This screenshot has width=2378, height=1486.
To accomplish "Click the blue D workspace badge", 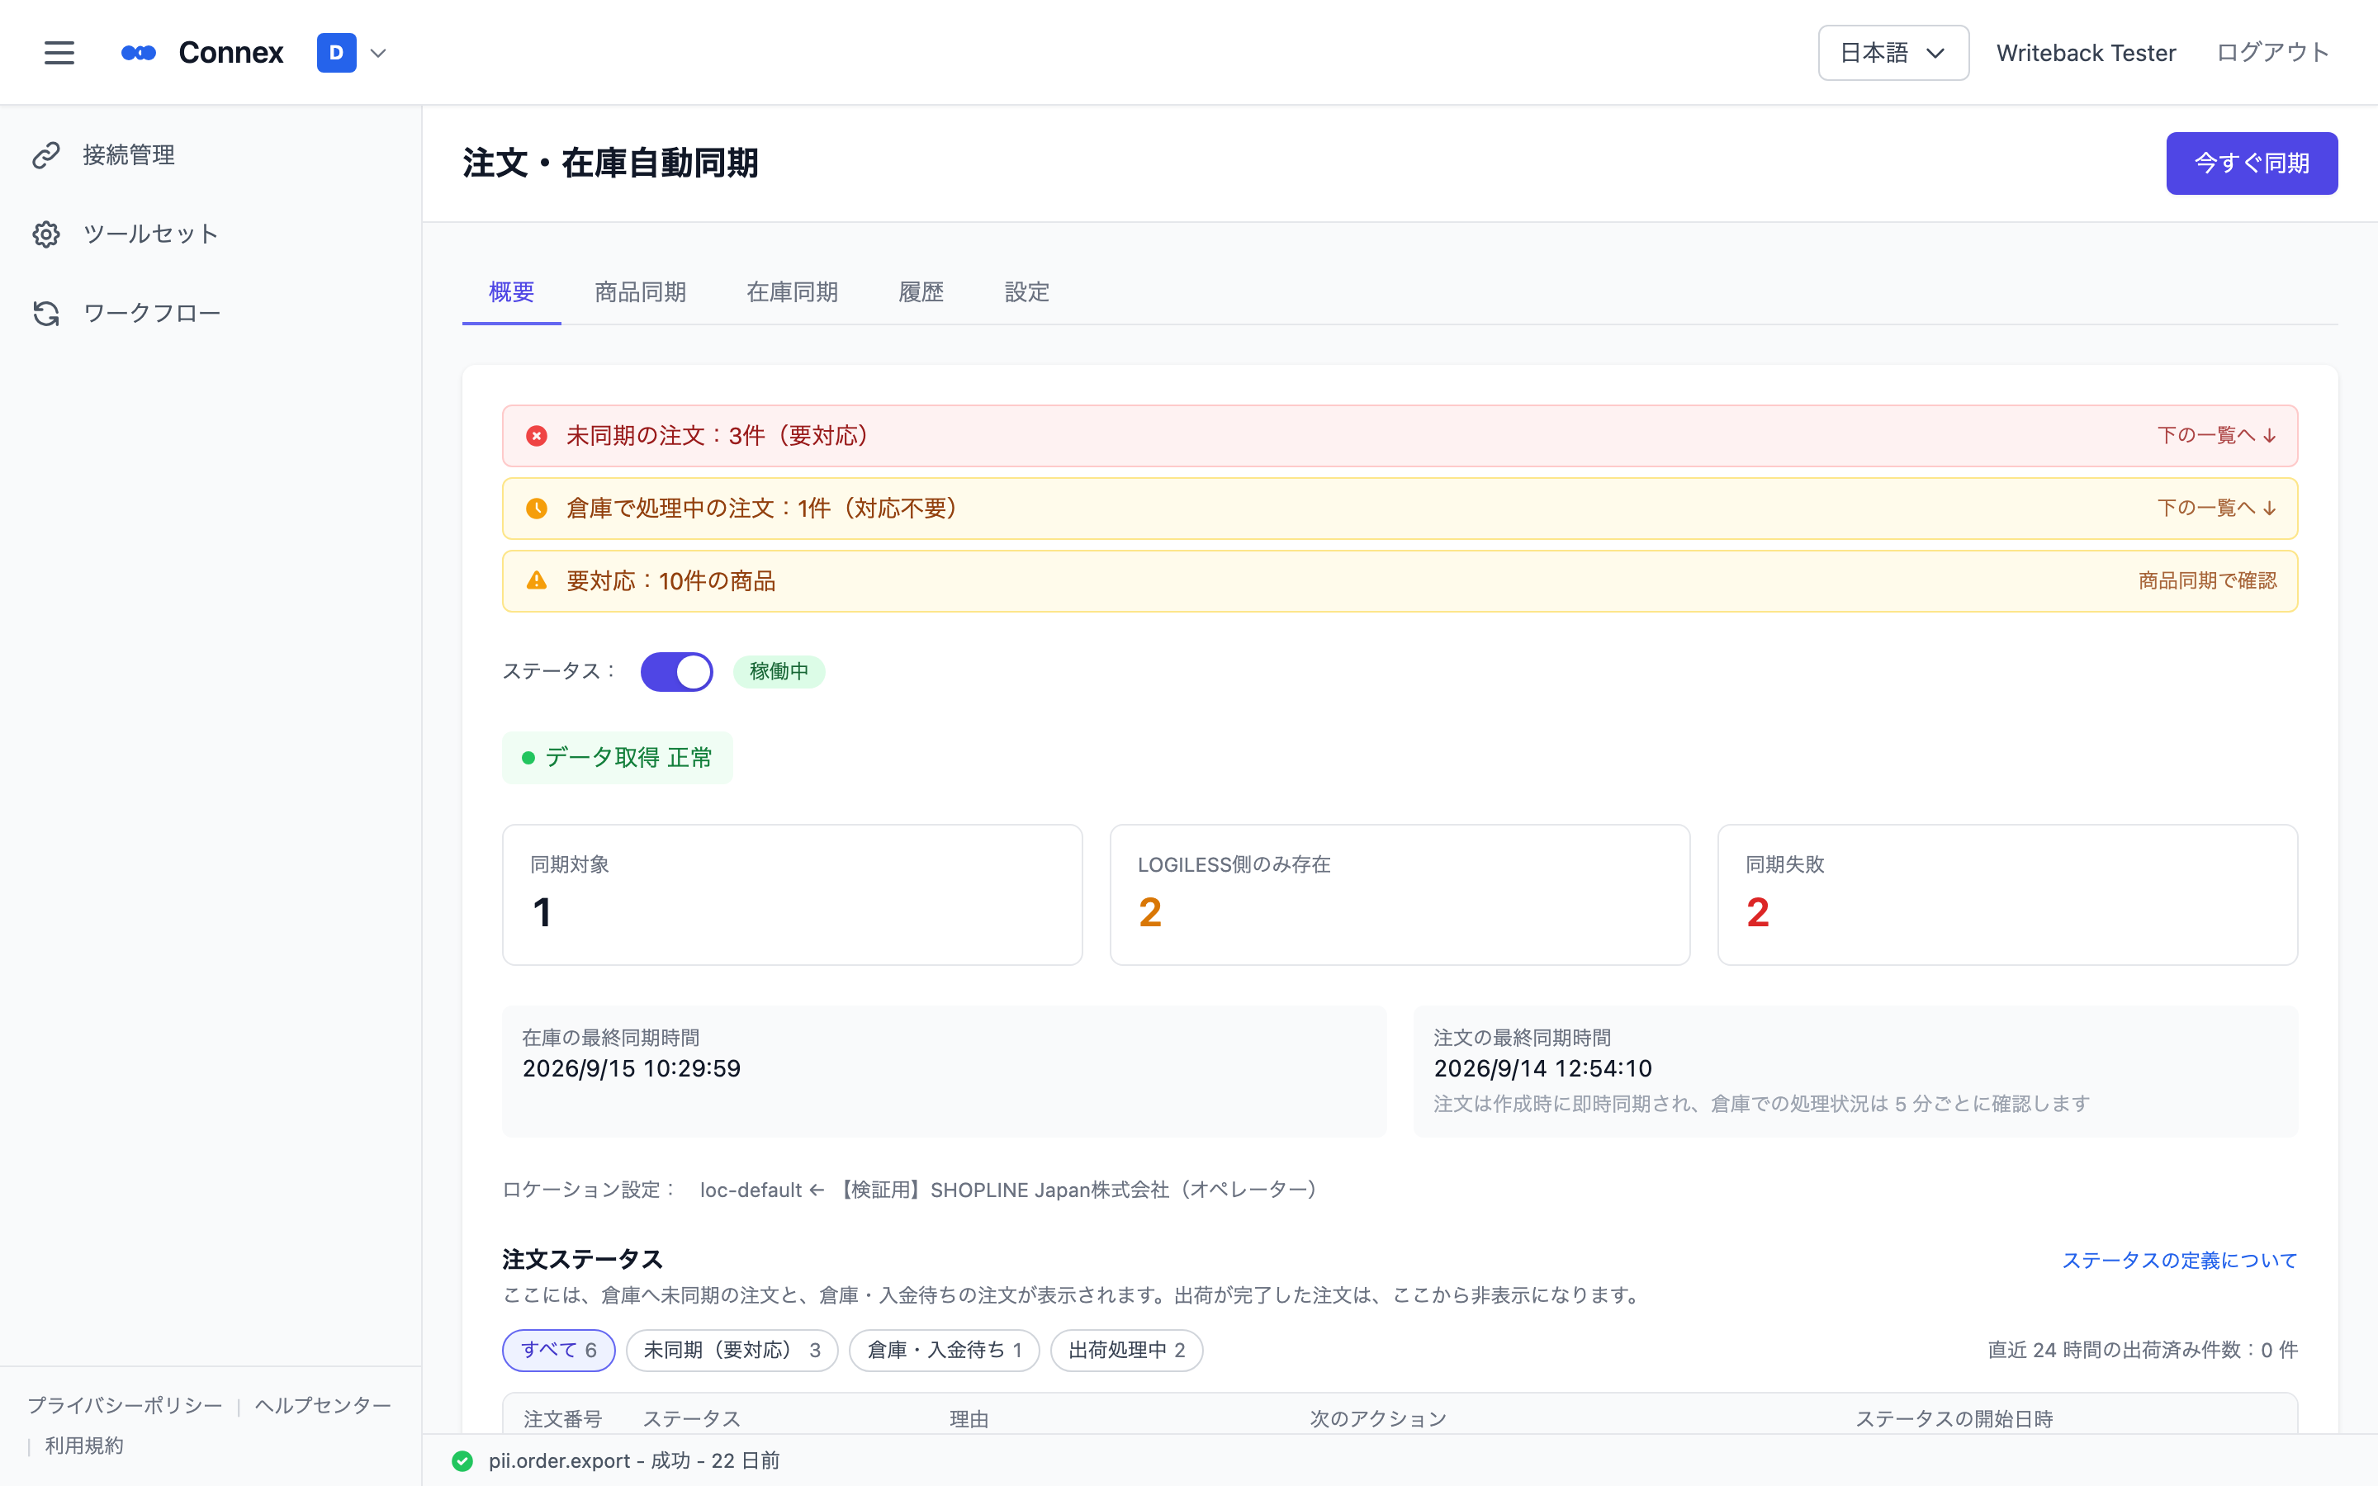I will pos(336,53).
